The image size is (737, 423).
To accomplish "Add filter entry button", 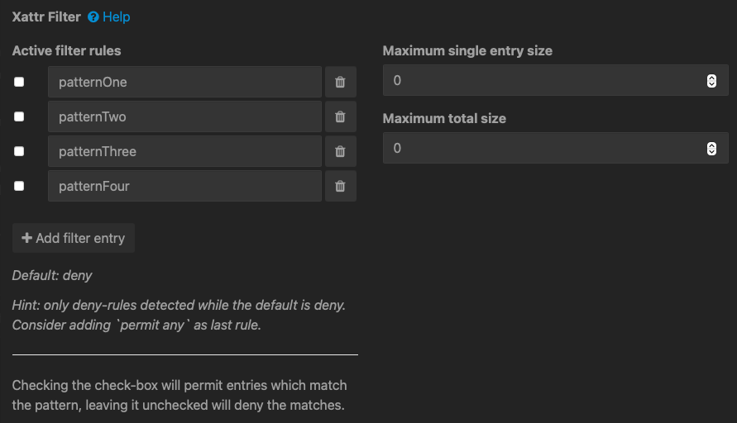I will 74,238.
